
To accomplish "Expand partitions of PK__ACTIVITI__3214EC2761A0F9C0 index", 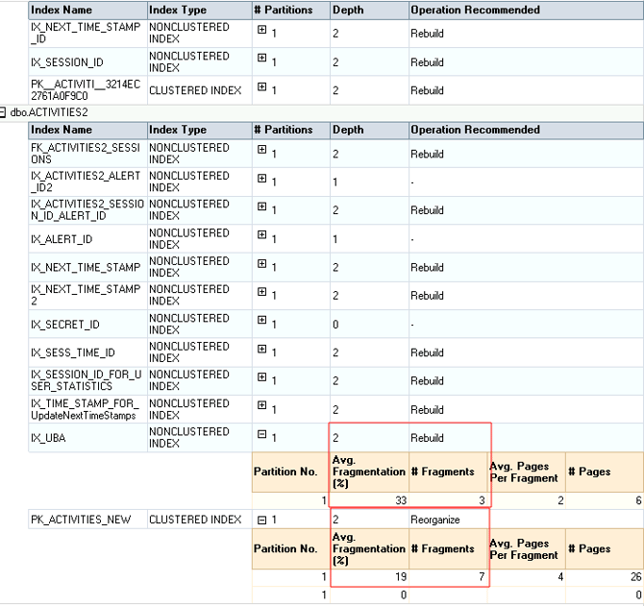I will coord(261,86).
